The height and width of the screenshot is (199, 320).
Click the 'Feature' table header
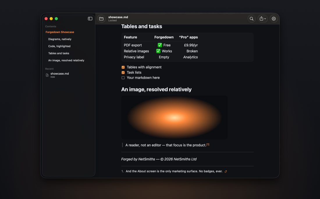point(130,37)
